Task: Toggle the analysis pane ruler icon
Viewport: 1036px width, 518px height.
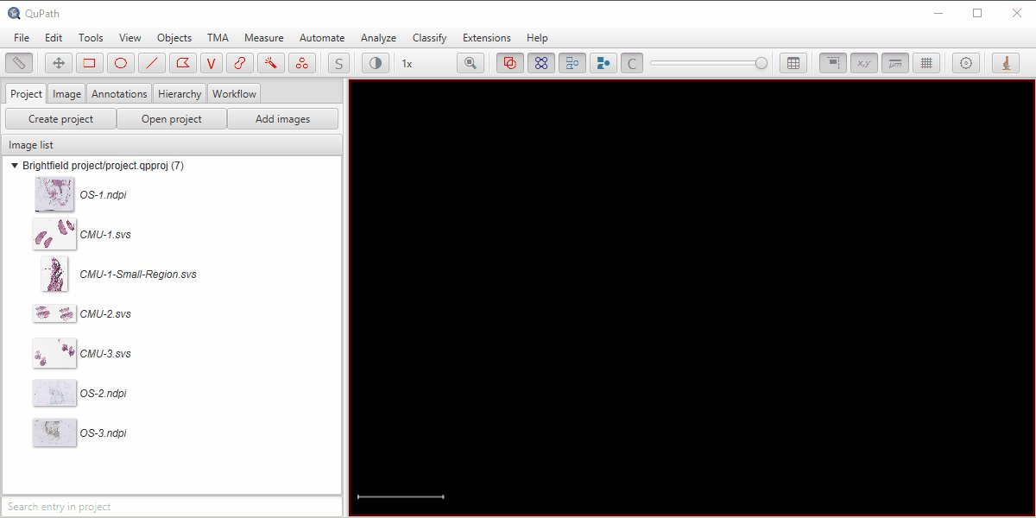Action: pyautogui.click(x=19, y=63)
